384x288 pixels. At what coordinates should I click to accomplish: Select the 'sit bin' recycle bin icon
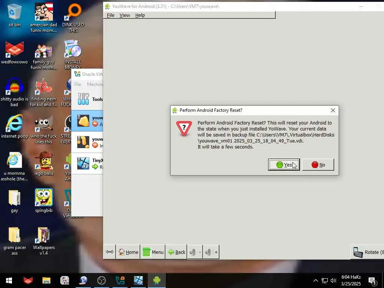coord(15,15)
